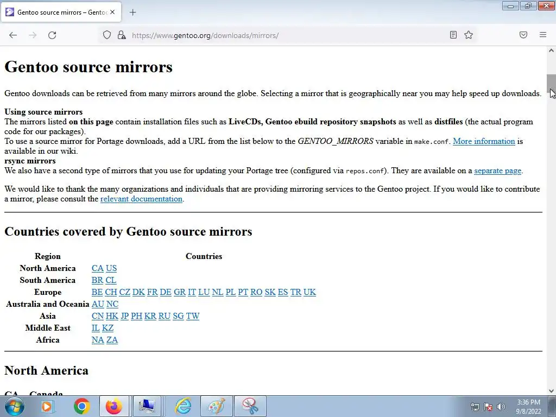
Task: Click the CL country link
Action: 111,280
